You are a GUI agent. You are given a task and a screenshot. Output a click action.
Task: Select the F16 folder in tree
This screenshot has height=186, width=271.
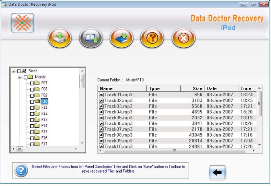pos(44,138)
